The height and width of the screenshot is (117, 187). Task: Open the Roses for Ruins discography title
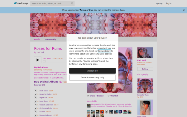coord(143,95)
